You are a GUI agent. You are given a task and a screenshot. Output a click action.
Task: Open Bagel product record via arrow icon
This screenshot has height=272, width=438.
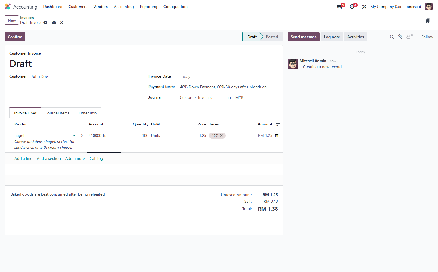coord(81,135)
